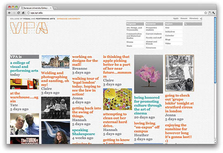This screenshot has width=223, height=153.
Task: Select Communication and Rhetorical Studies
Action: point(134,36)
